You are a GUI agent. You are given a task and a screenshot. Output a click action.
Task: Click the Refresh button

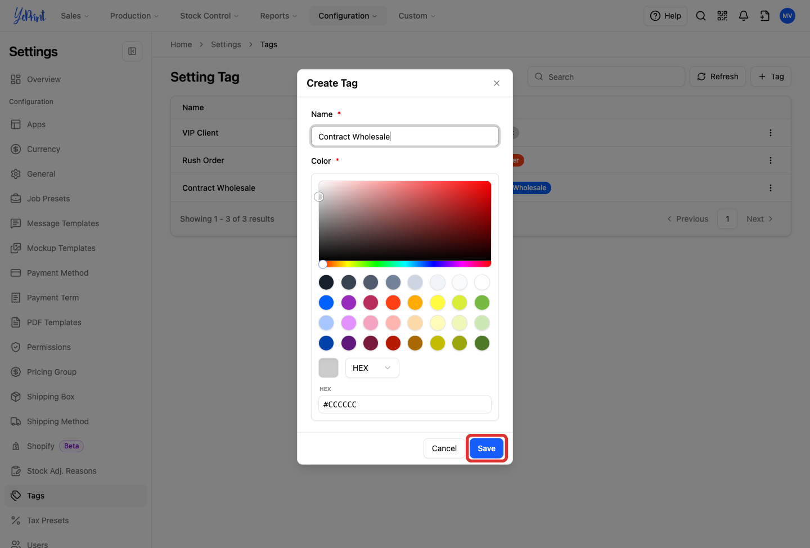718,77
